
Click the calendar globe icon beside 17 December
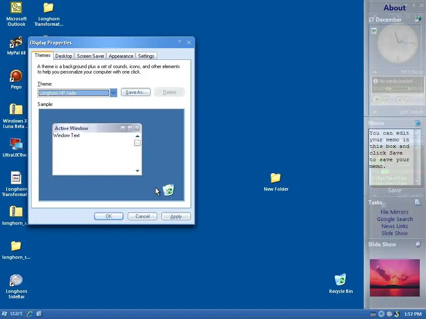(418, 20)
